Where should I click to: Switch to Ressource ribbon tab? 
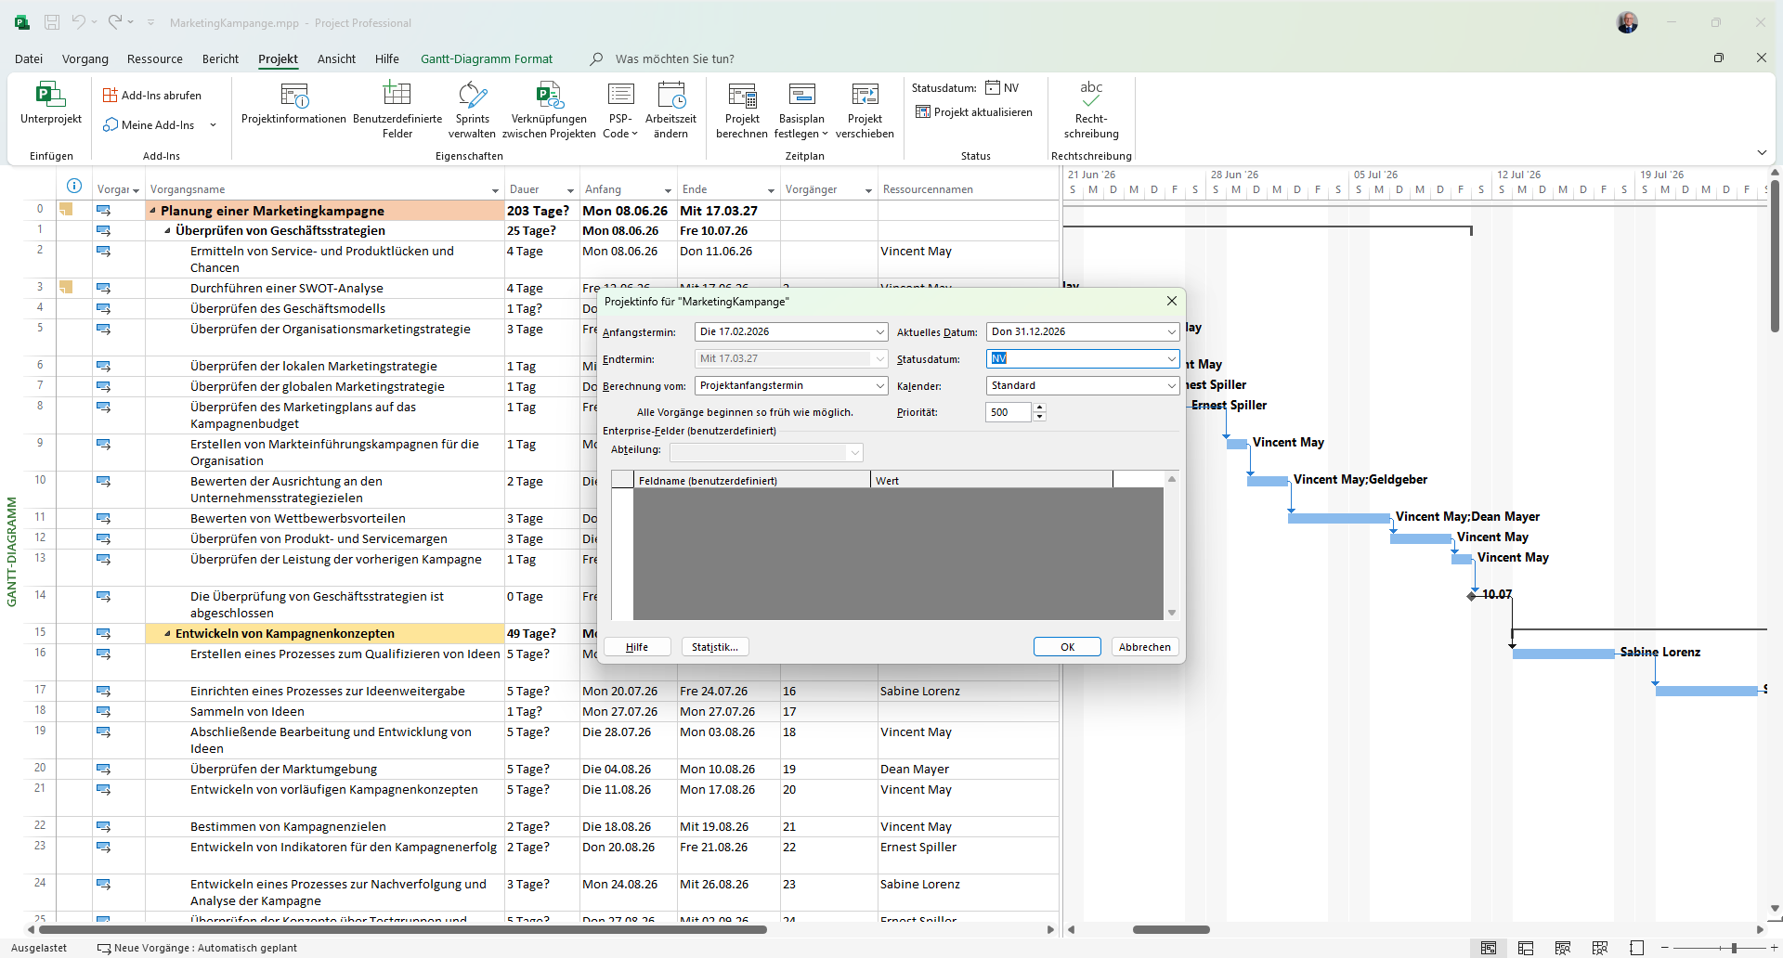coord(155,58)
